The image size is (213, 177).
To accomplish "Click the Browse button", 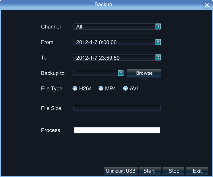I will pyautogui.click(x=144, y=73).
